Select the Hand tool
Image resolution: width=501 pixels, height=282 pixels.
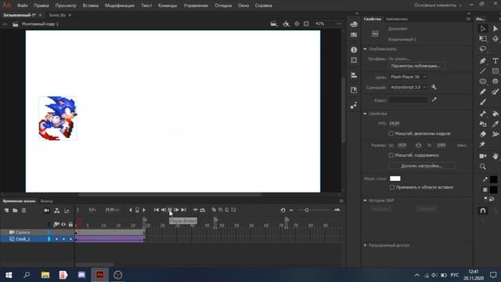click(496, 156)
